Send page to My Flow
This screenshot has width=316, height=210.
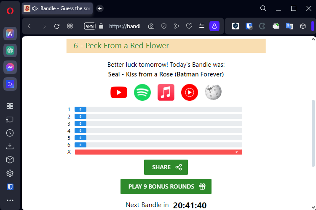point(177,26)
